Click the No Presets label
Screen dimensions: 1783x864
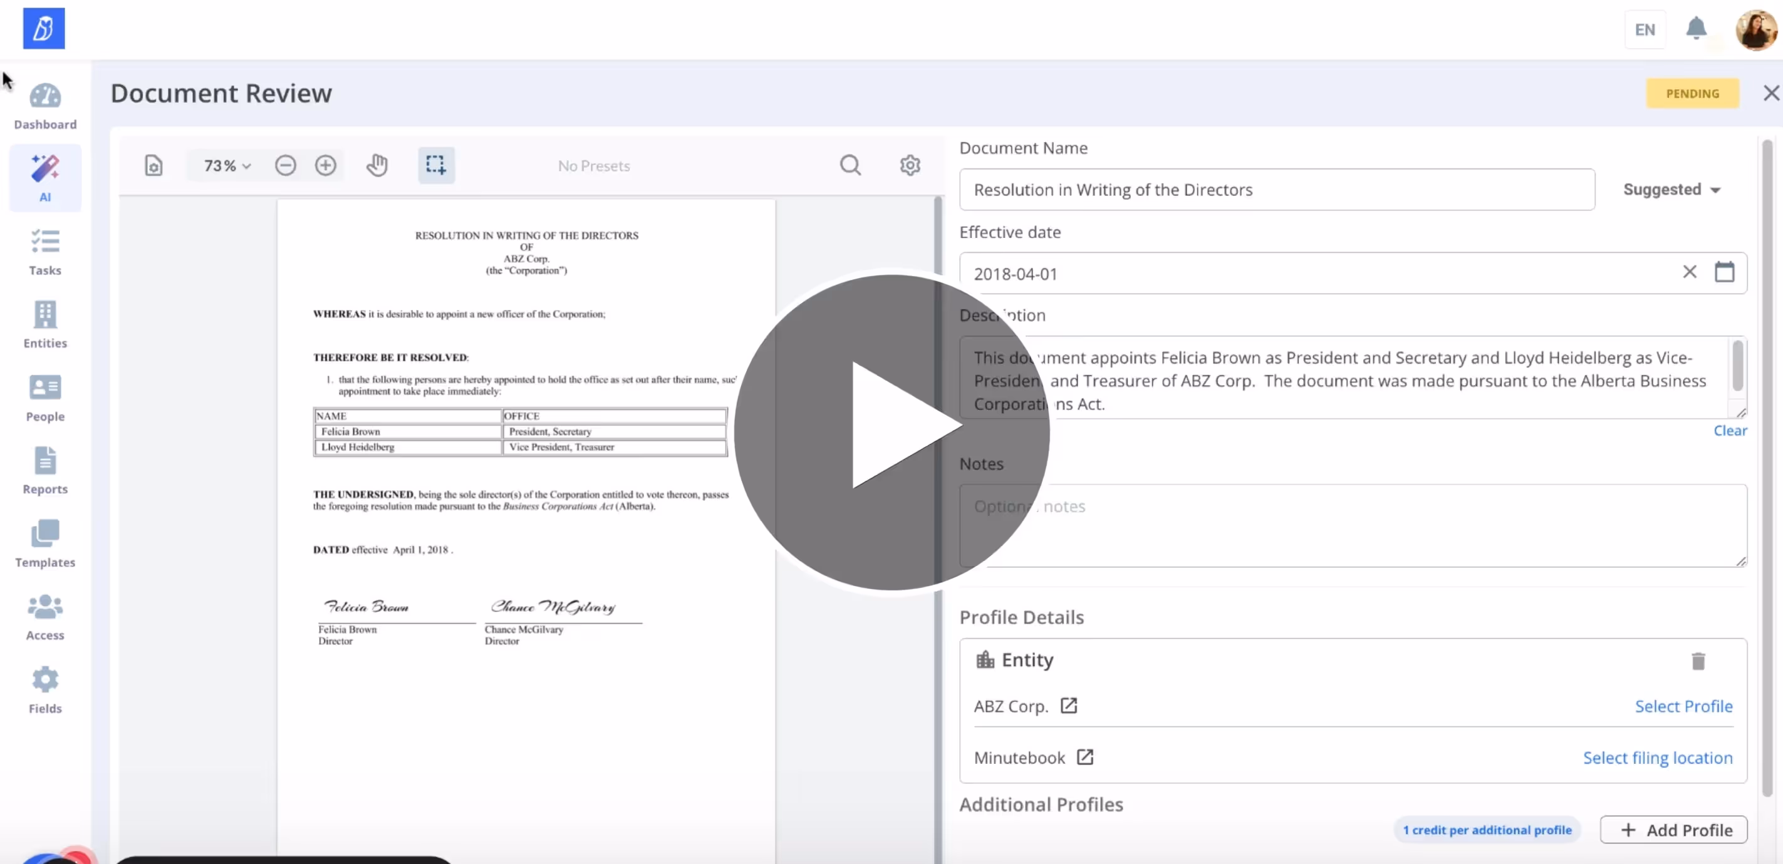click(x=594, y=166)
